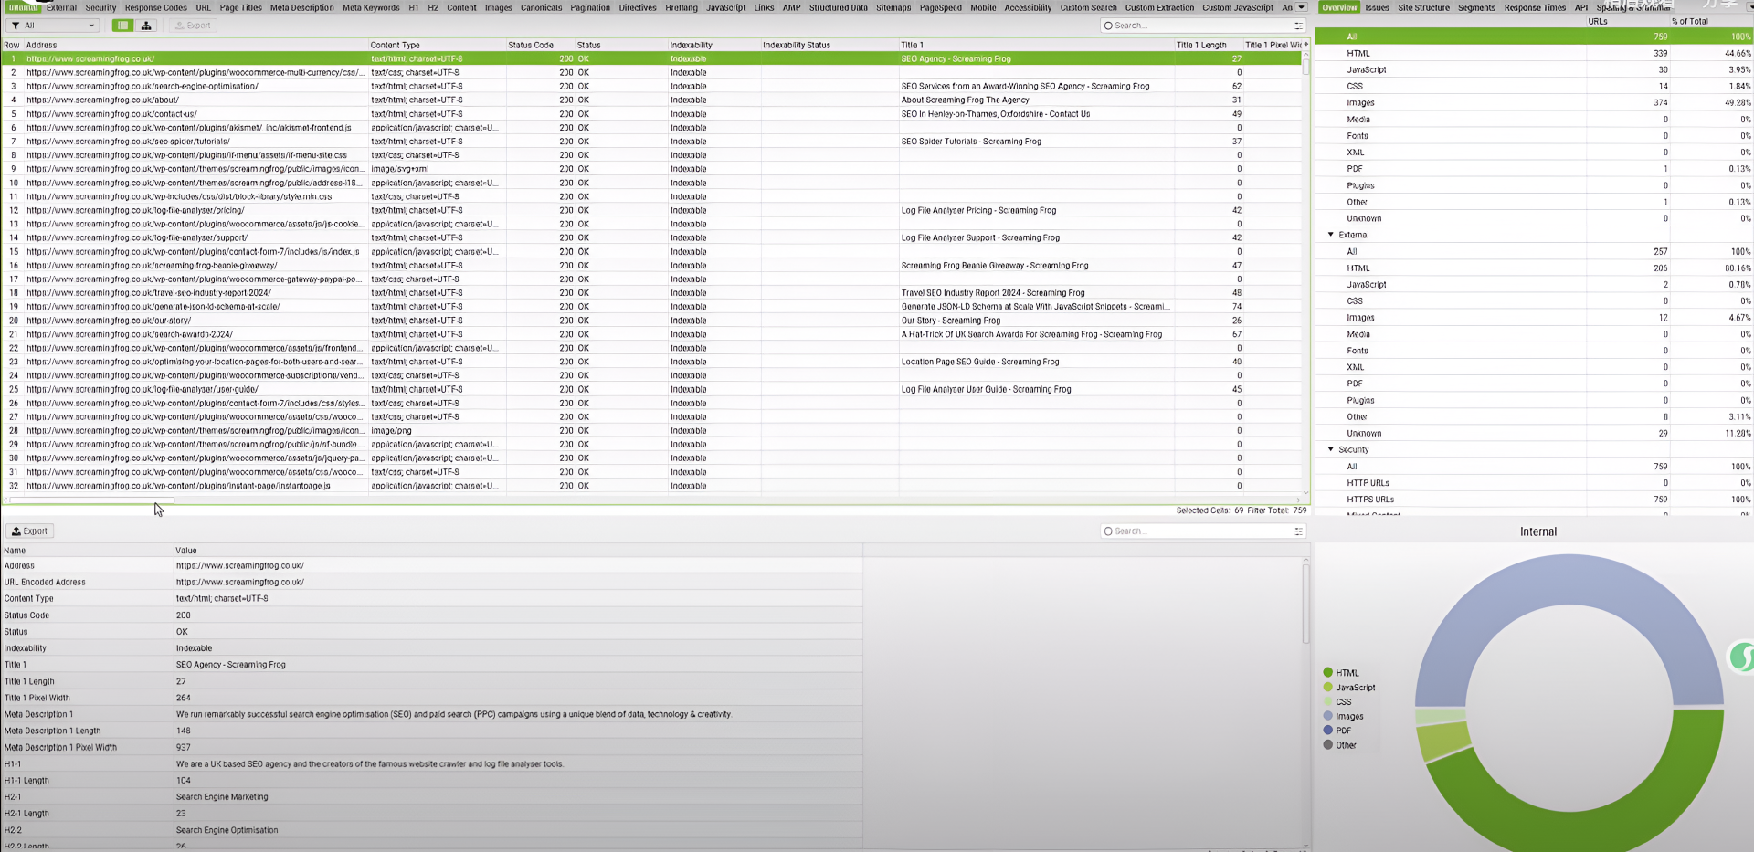Open the Site Structure tab
Image resolution: width=1754 pixels, height=852 pixels.
[1423, 7]
